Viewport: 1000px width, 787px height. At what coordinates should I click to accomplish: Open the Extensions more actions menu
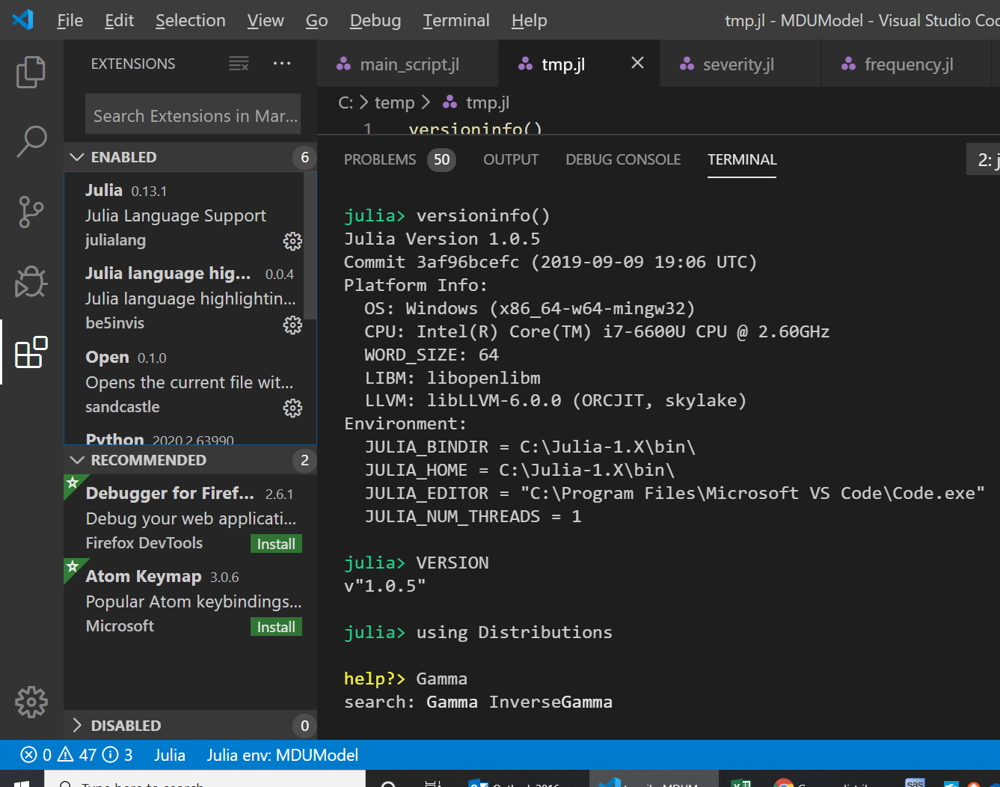[282, 64]
